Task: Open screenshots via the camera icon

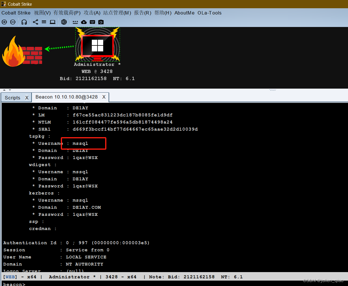Action: point(101,22)
